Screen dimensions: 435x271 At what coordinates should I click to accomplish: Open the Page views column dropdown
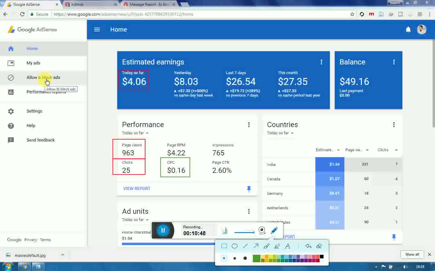point(367,150)
